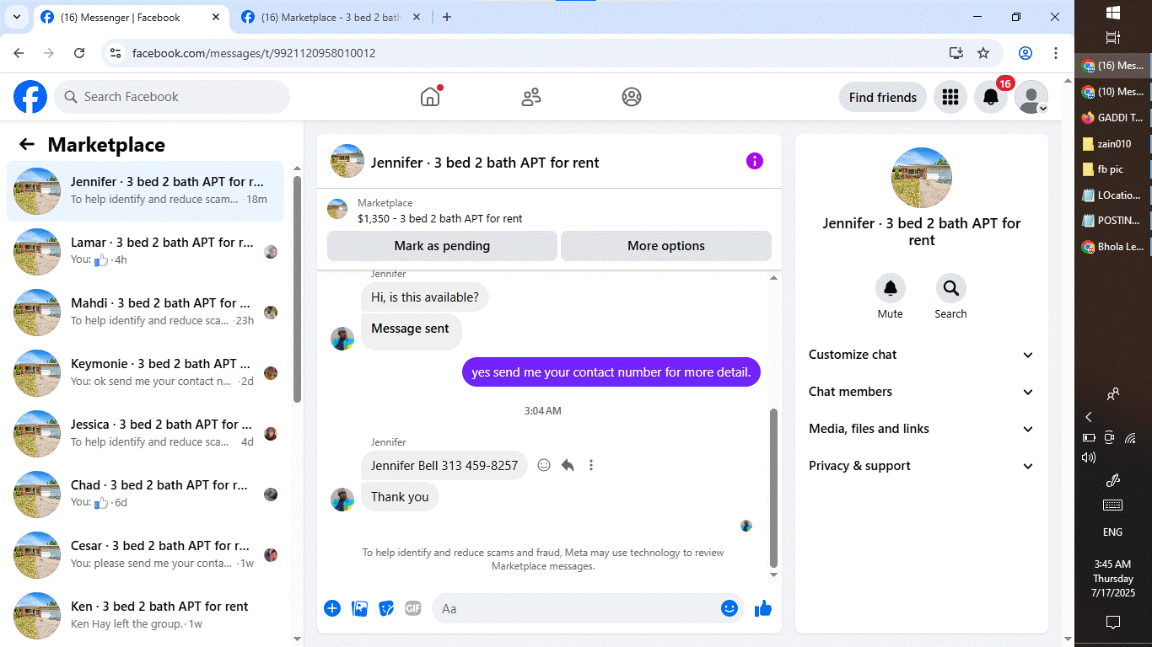Open Chrome profile icon in toolbar
Viewport: 1152px width, 647px height.
click(1025, 53)
